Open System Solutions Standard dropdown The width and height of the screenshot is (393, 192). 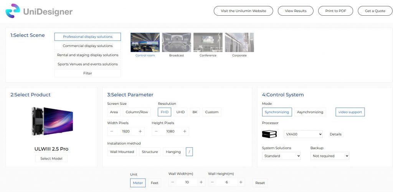click(281, 156)
